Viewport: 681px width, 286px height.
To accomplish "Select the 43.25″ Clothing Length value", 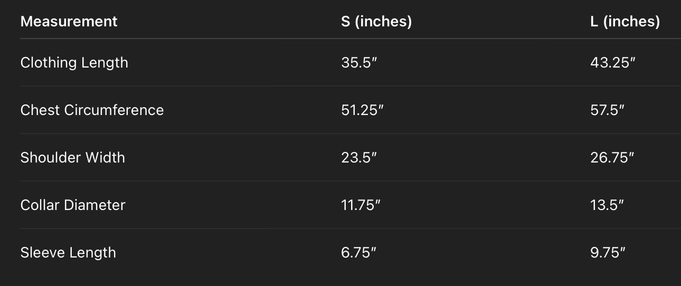I will [612, 63].
